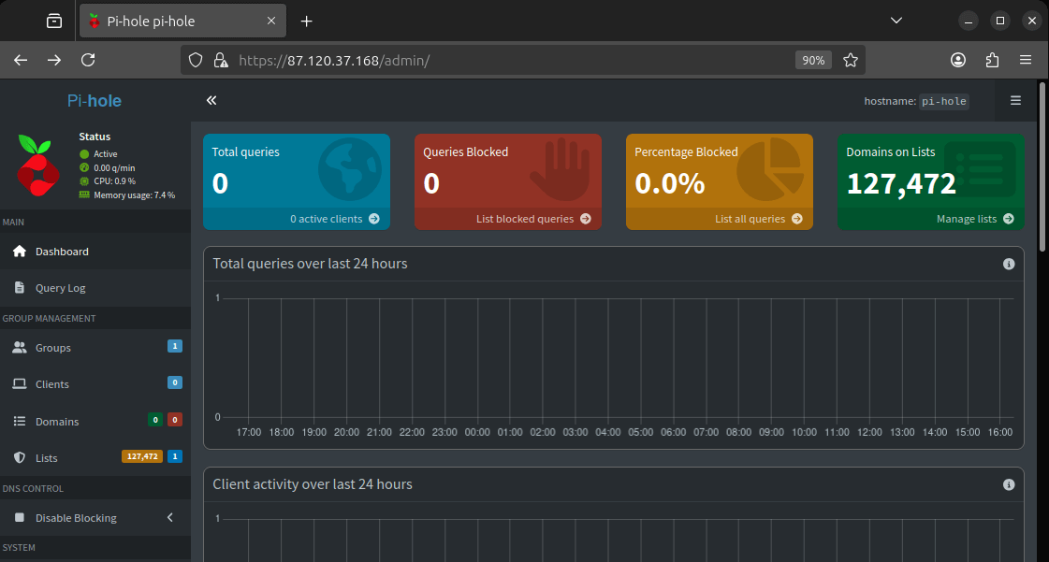Open the List blocked queries link
1049x562 pixels.
(x=508, y=219)
